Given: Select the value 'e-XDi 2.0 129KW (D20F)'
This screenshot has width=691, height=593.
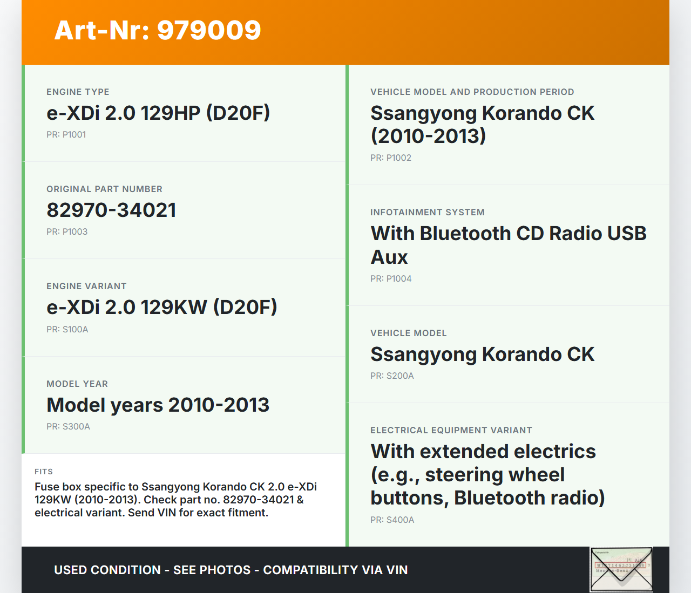Looking at the screenshot, I should pyautogui.click(x=162, y=307).
